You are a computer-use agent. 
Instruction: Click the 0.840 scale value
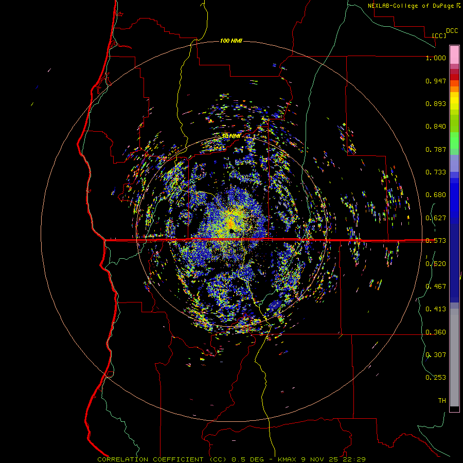[436, 127]
